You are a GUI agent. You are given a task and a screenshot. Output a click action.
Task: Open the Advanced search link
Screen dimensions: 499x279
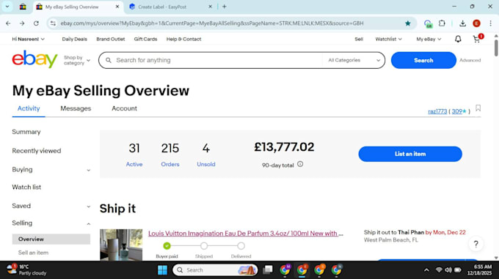point(470,60)
